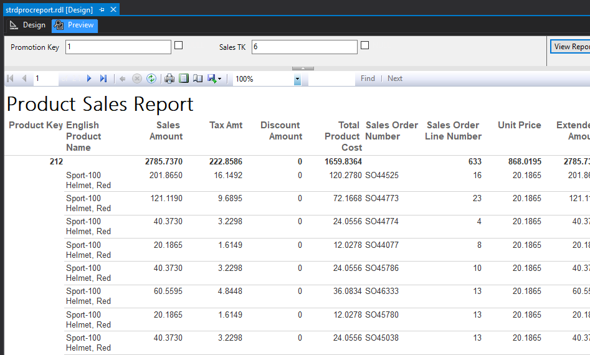Image resolution: width=590 pixels, height=355 pixels.
Task: Toggle the Promotion Key null checkbox
Action: [179, 45]
